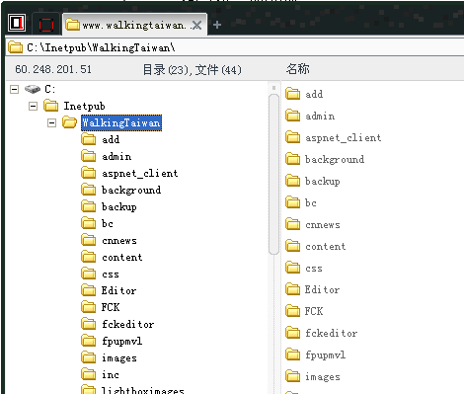This screenshot has width=464, height=394.
Task: Select the Inetpub folder in the tree
Action: click(84, 106)
